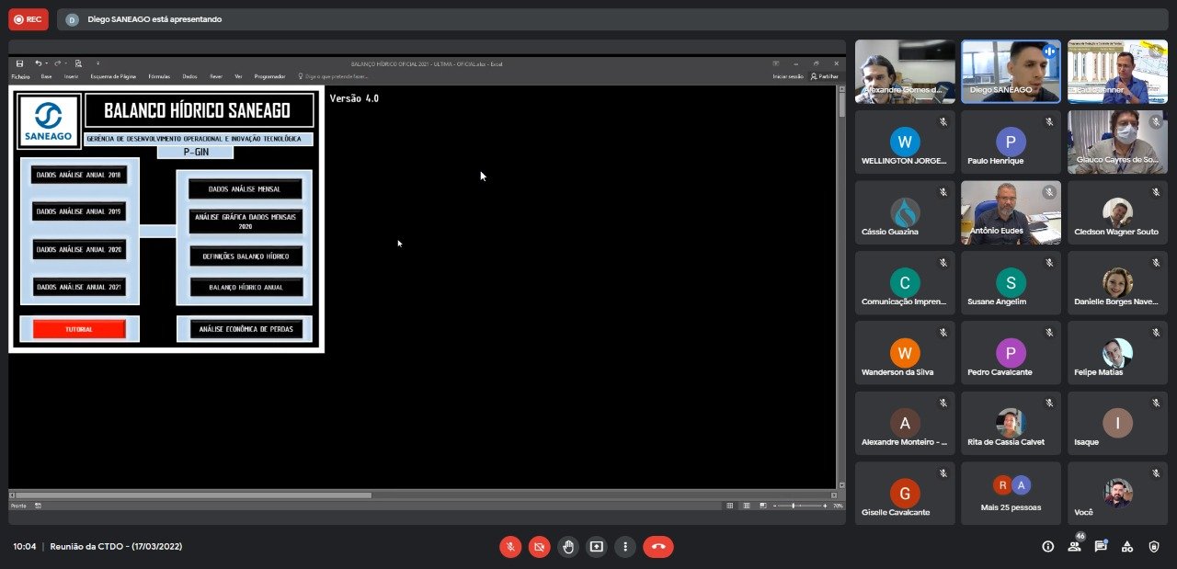This screenshot has width=1177, height=569.
Task: Open the Dados ribbon tab
Action: [x=189, y=76]
